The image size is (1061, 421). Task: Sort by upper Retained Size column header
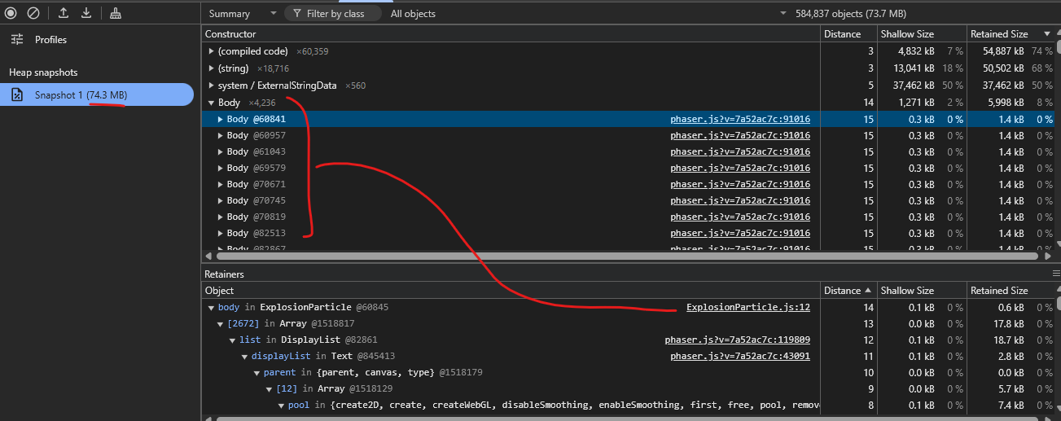[x=1010, y=34]
